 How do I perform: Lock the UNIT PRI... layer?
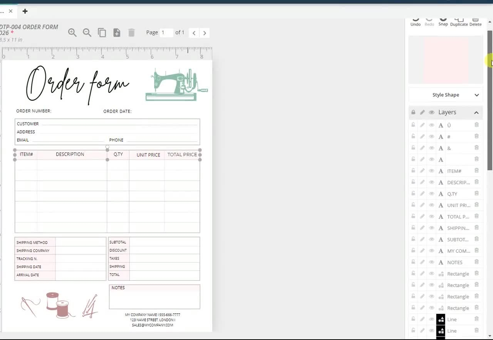tap(413, 205)
